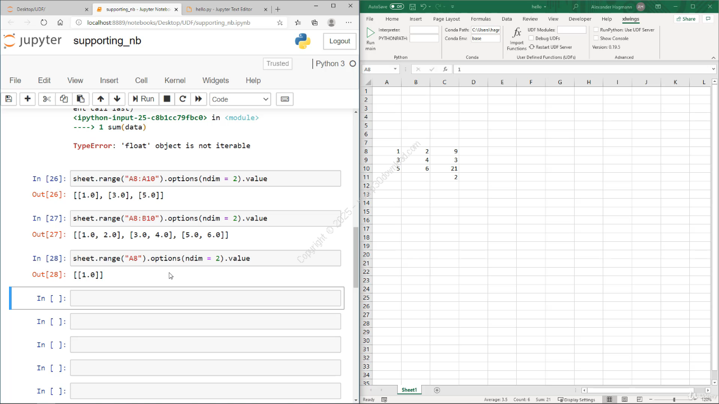The image size is (719, 404).
Task: Move the selected cell up
Action: (x=101, y=99)
